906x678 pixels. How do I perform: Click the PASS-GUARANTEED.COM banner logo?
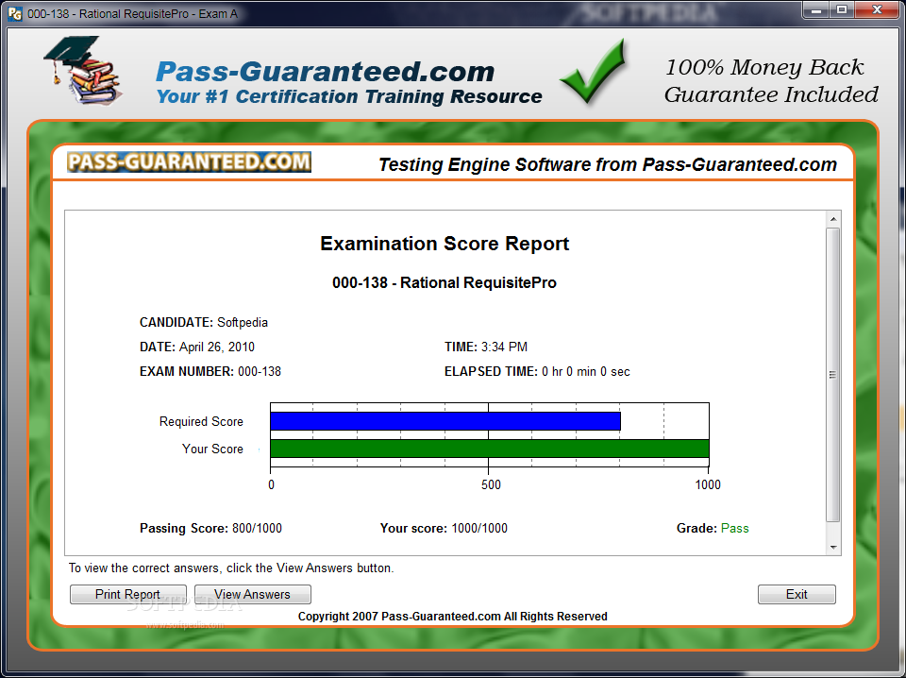click(189, 162)
